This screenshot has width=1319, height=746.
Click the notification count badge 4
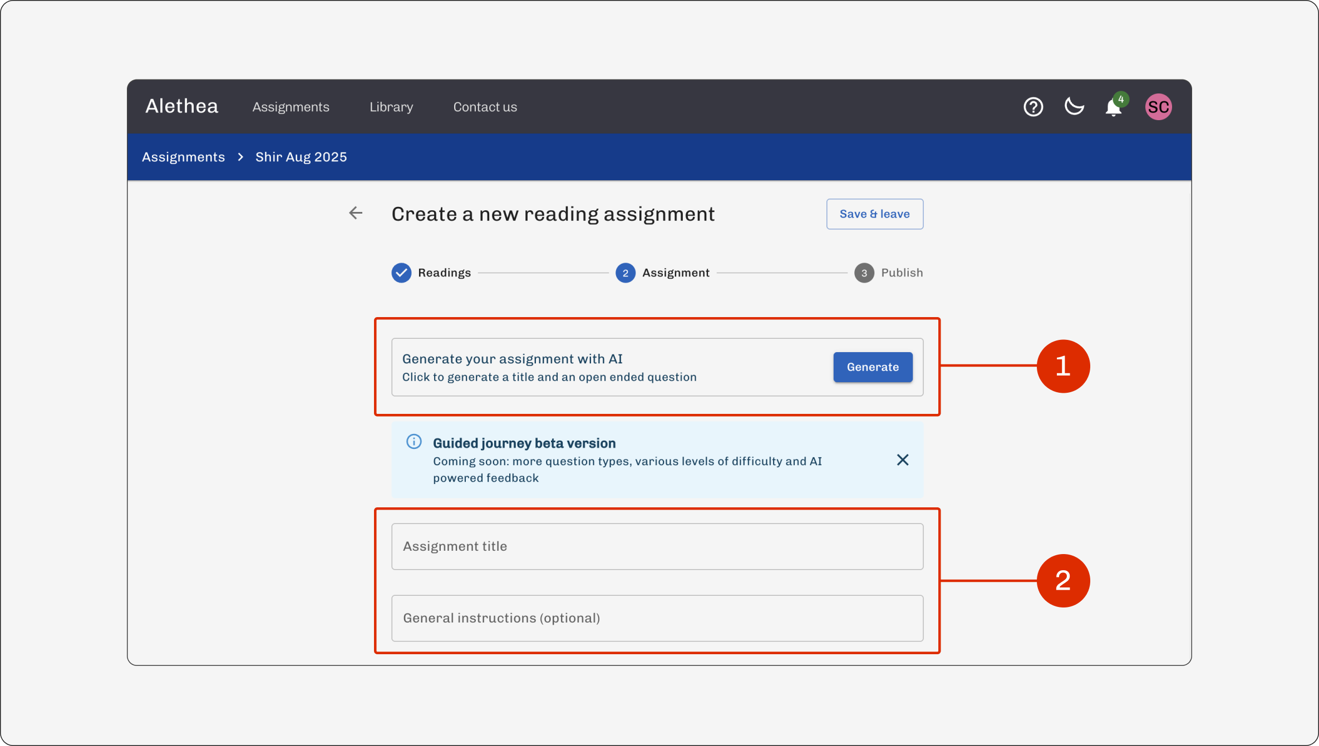1121,100
